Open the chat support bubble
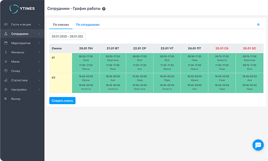 (257, 145)
